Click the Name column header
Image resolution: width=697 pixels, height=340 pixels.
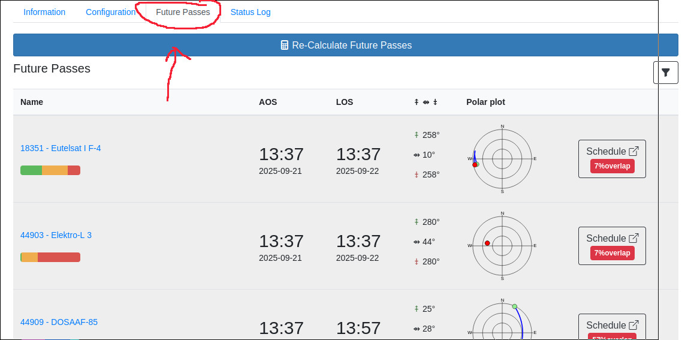pyautogui.click(x=32, y=102)
